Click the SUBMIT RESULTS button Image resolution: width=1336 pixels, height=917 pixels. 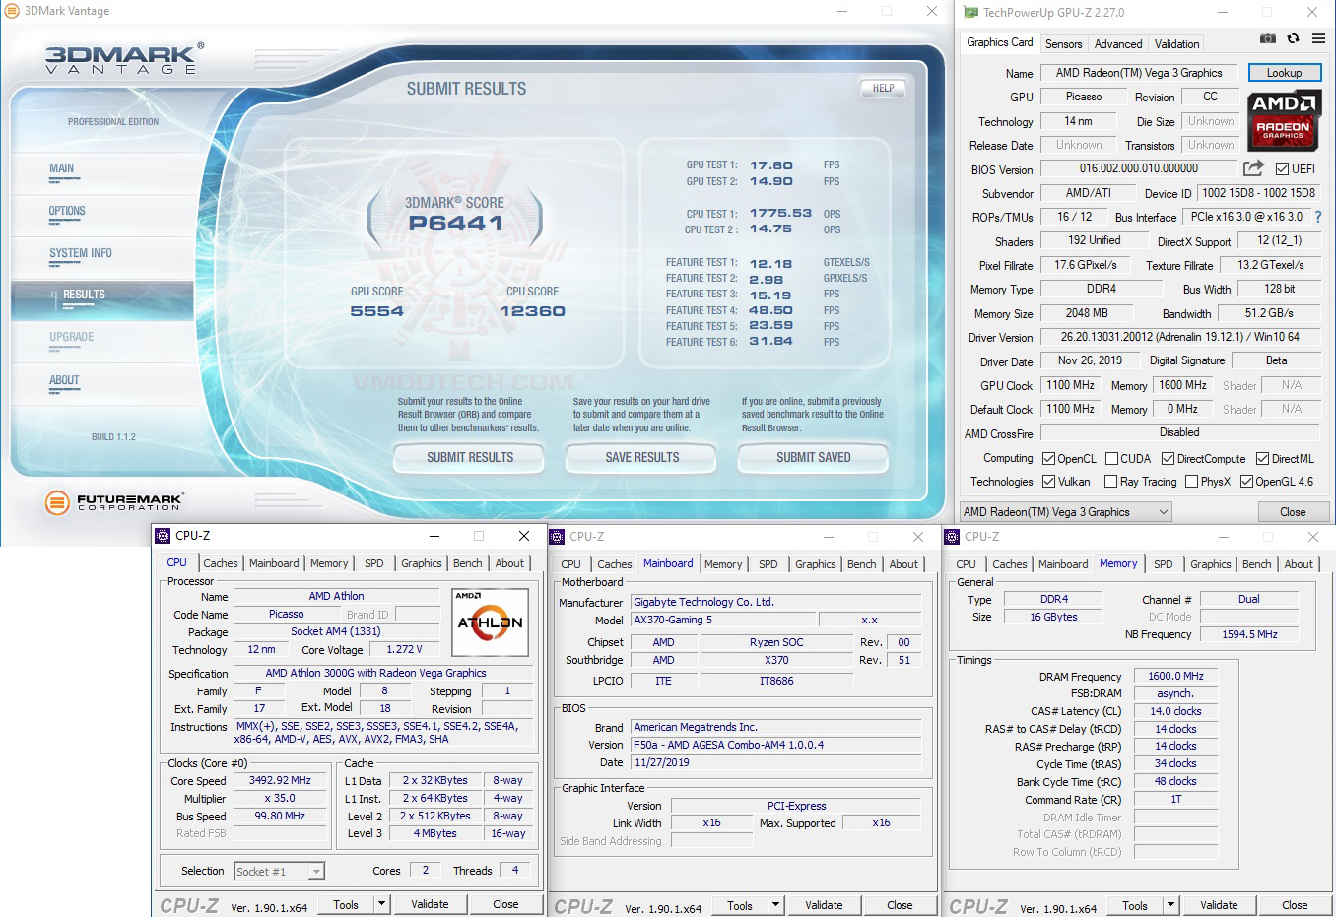[470, 458]
